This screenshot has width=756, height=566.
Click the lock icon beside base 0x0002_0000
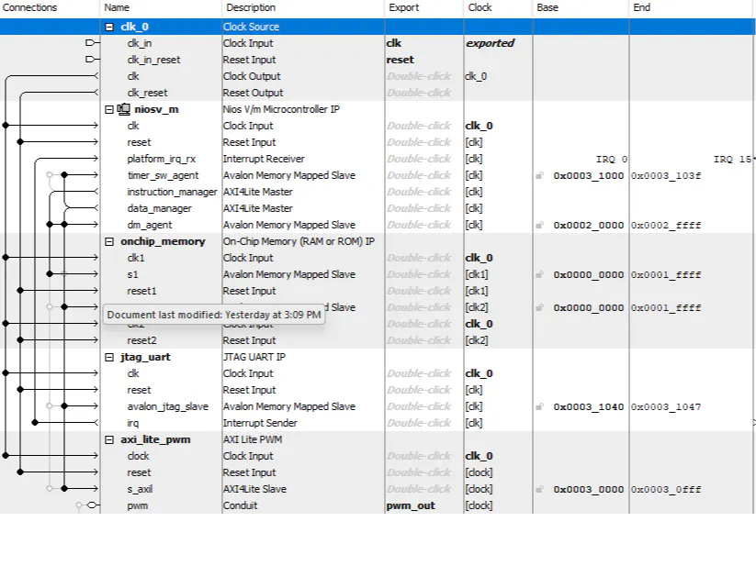[x=540, y=226]
